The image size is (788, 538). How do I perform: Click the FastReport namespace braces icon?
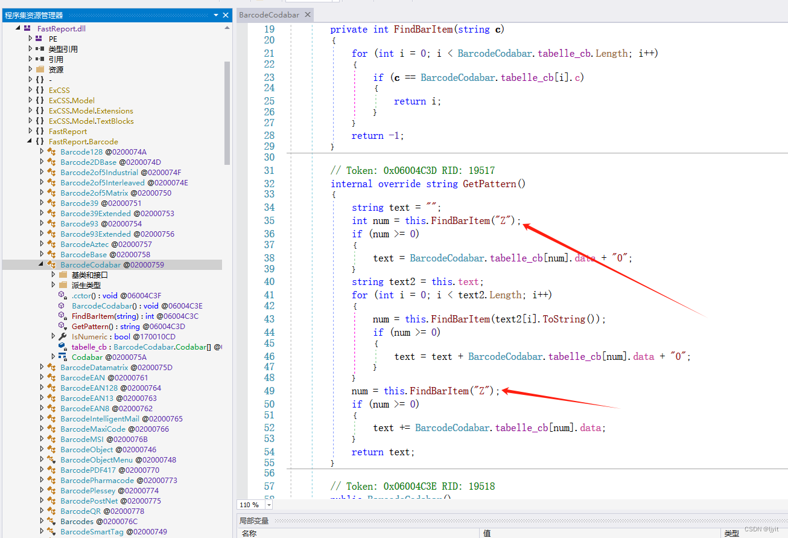pyautogui.click(x=39, y=131)
